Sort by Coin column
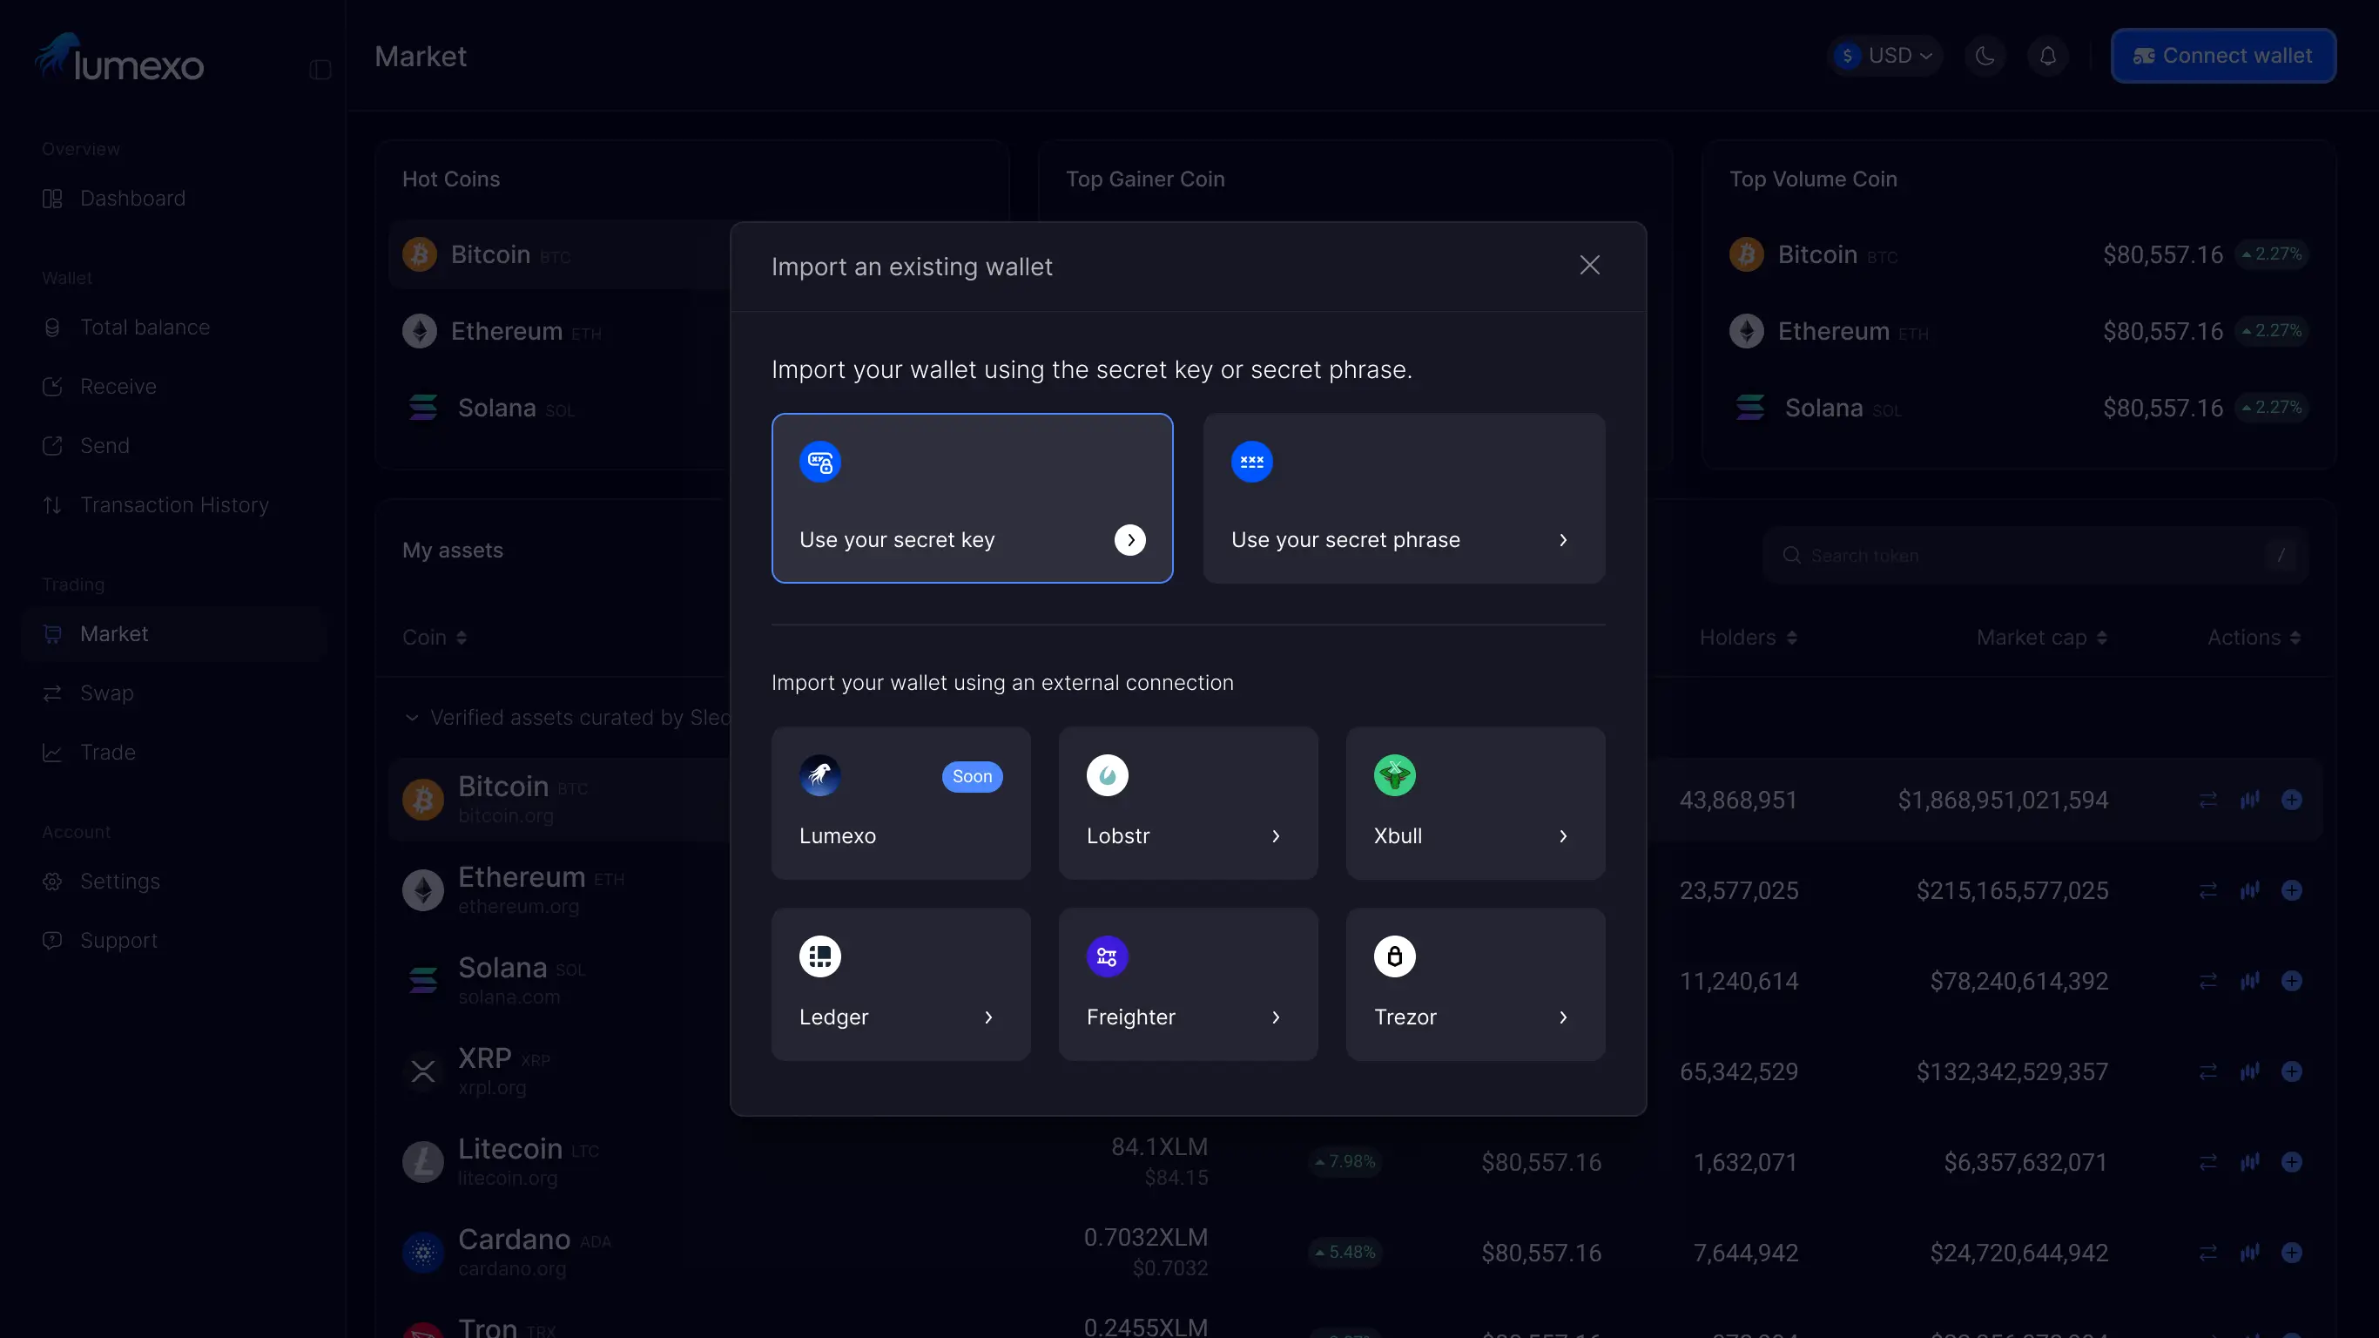This screenshot has width=2379, height=1338. (x=435, y=638)
